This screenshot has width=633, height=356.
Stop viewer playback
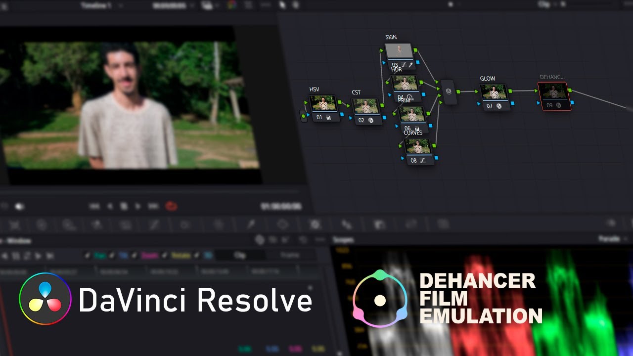point(124,206)
